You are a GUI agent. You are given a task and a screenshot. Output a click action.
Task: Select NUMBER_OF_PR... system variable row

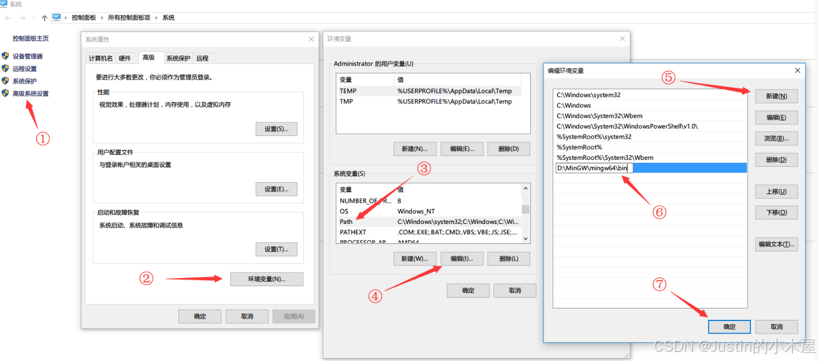point(428,200)
